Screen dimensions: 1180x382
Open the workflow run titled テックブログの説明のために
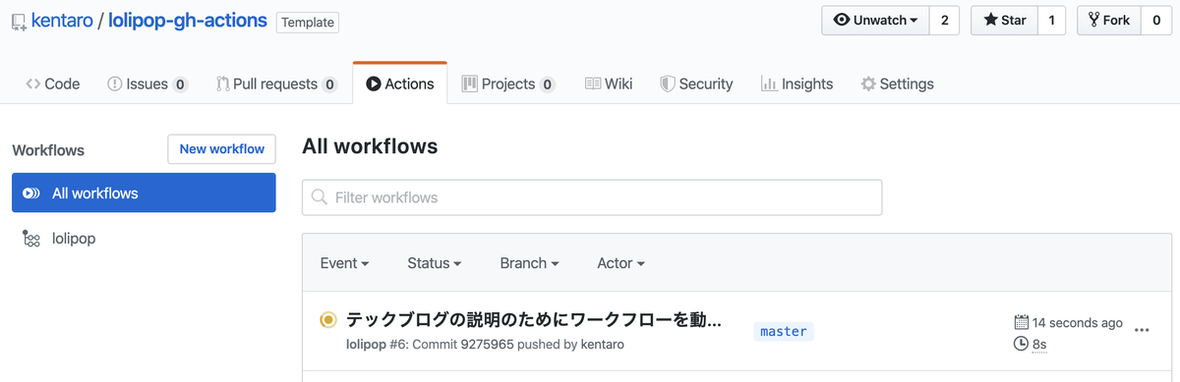(534, 319)
